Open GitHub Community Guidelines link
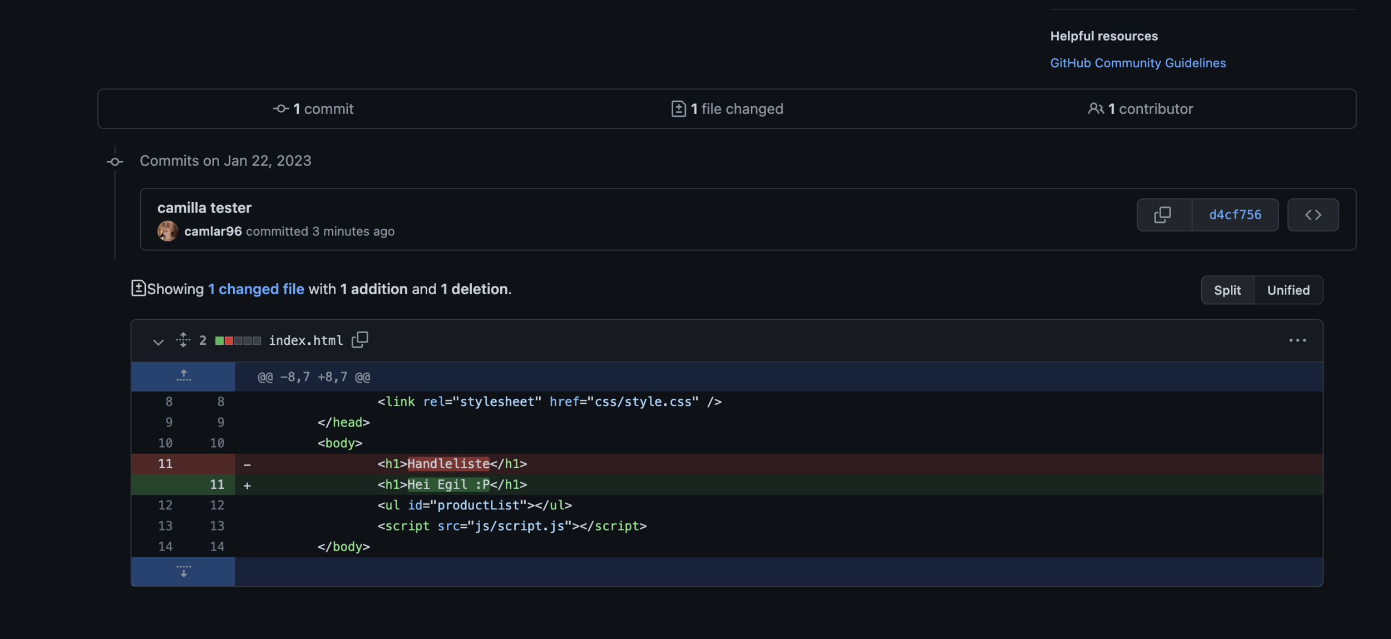This screenshot has width=1391, height=639. tap(1137, 63)
